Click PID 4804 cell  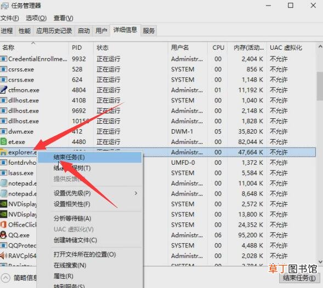tap(79, 90)
